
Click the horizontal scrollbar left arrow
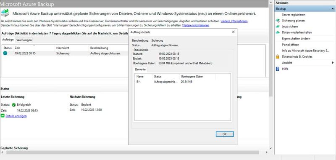click(2, 152)
